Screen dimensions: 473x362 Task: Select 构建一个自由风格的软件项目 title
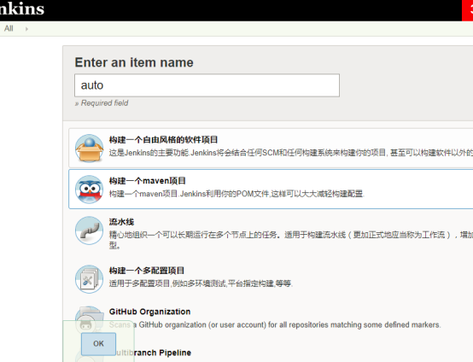point(163,140)
